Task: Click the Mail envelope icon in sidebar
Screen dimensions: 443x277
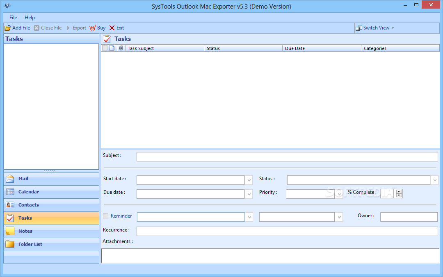Action: point(10,179)
